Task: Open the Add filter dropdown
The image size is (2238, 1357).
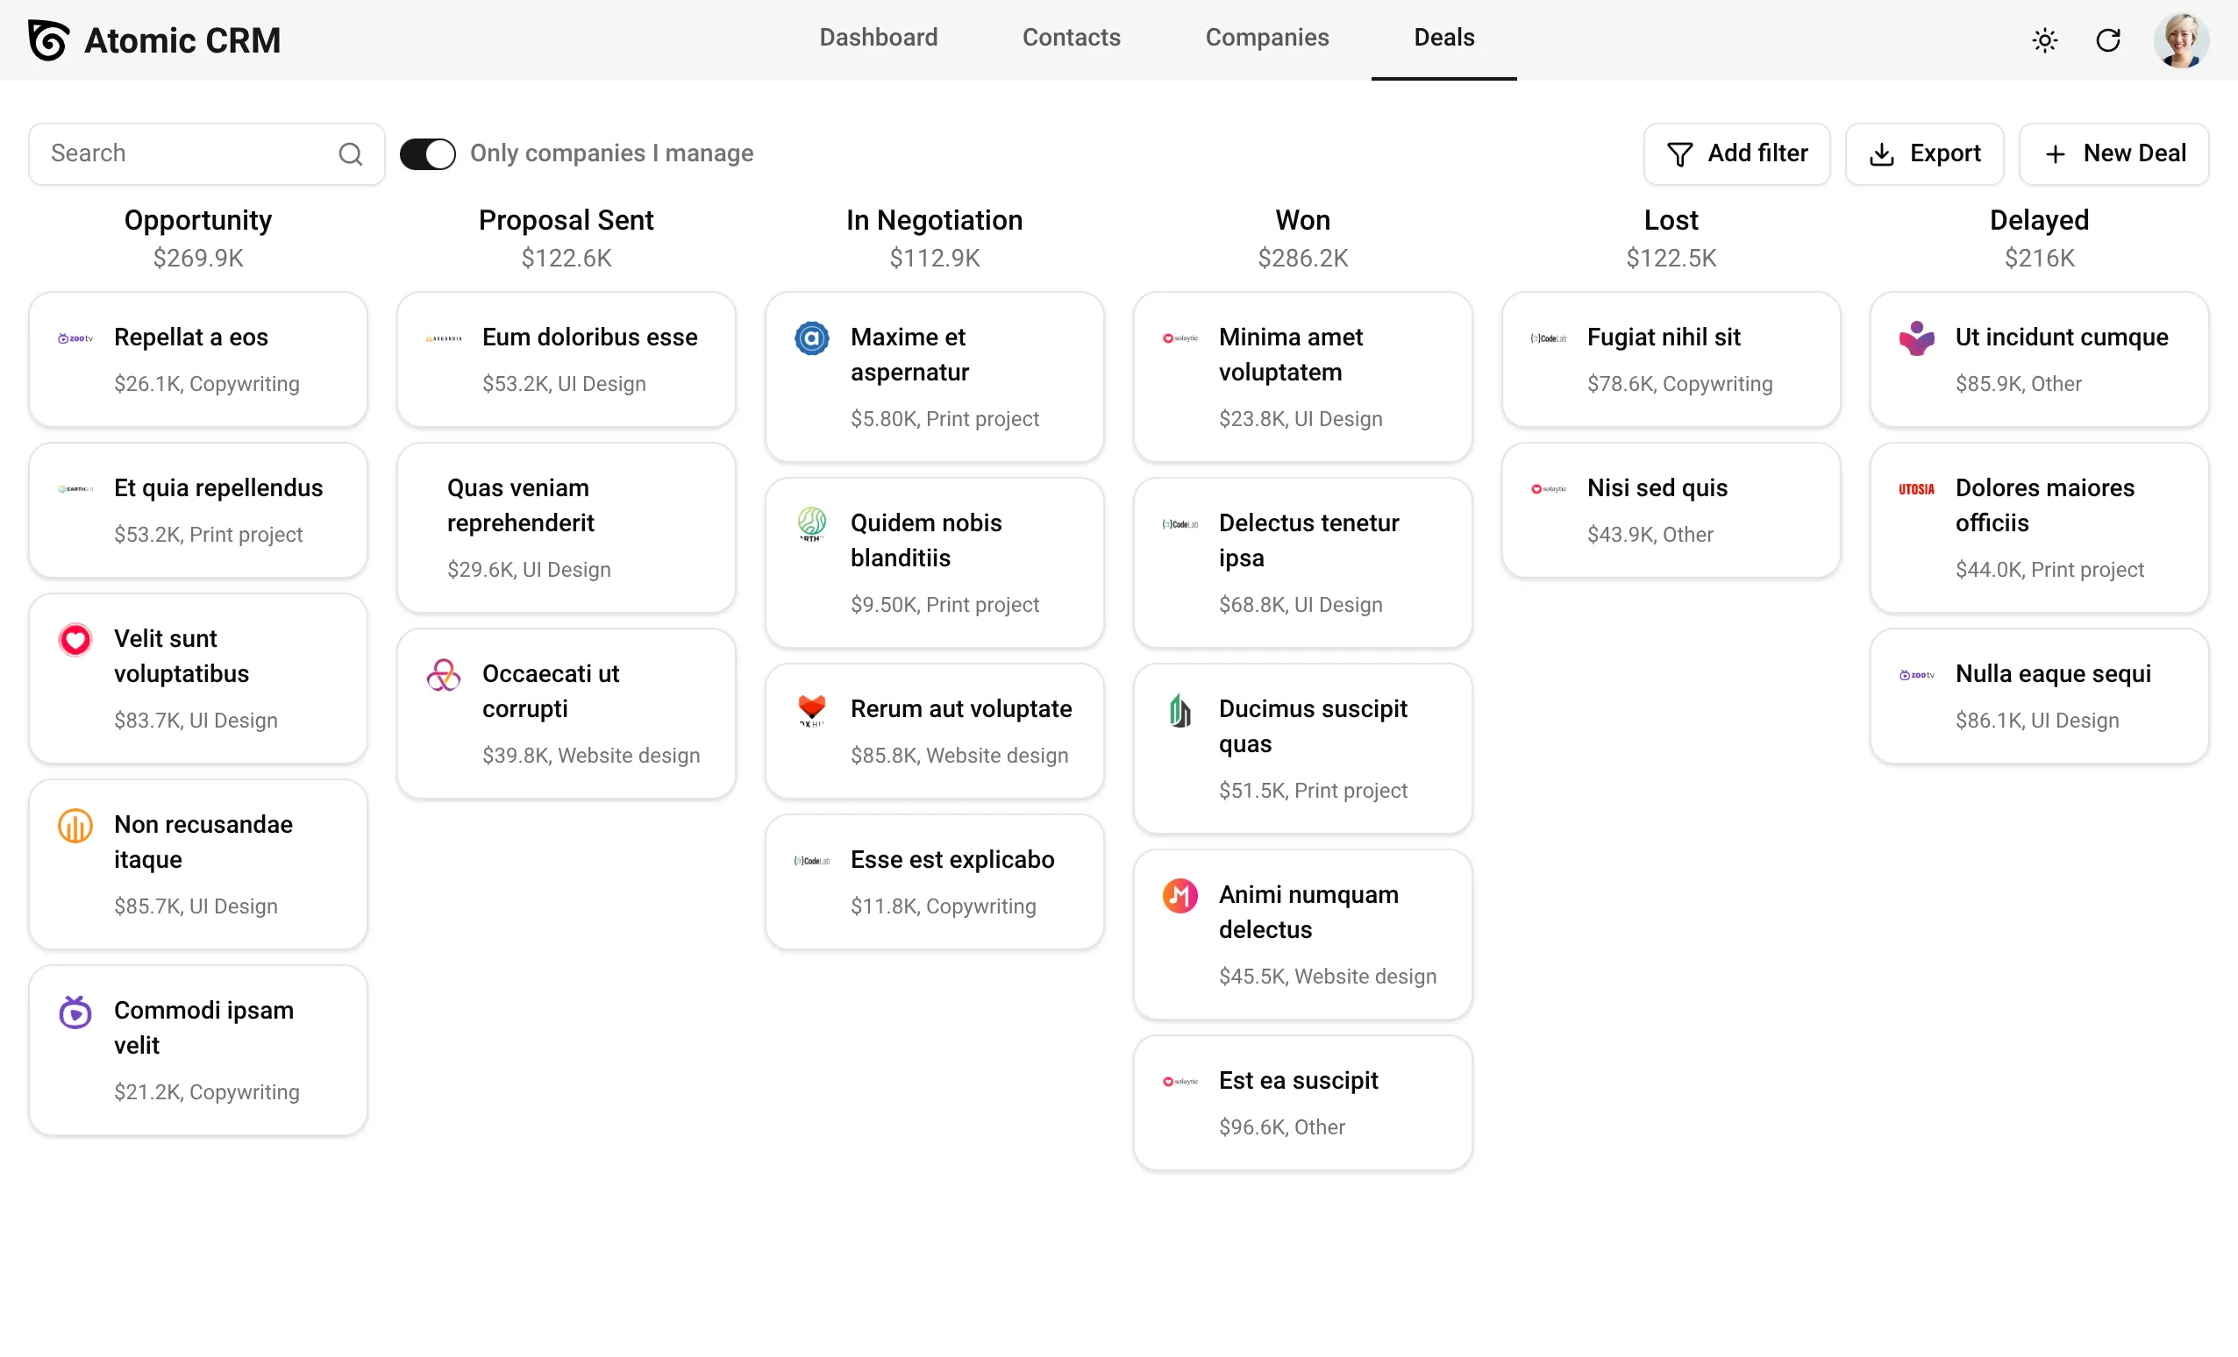Action: [x=1736, y=153]
